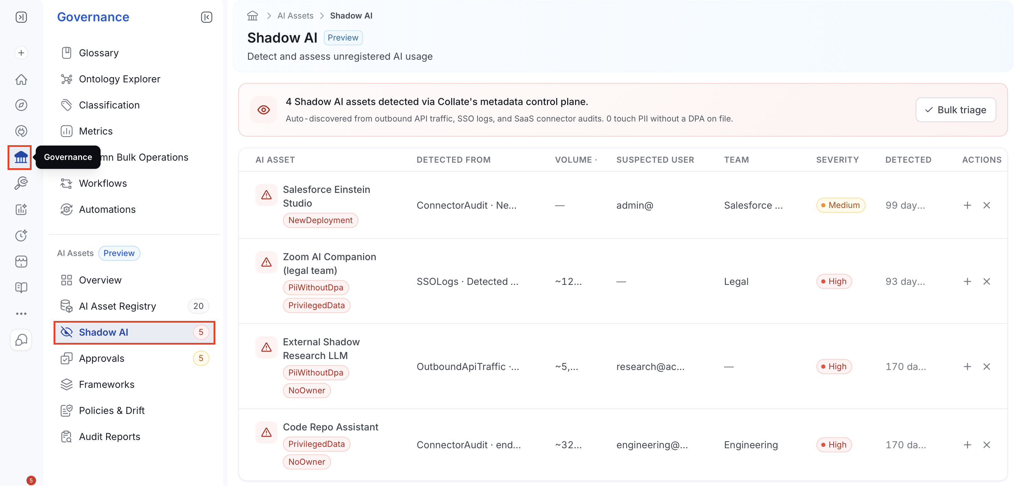Click AI Assets breadcrumb link
Image resolution: width=1019 pixels, height=486 pixels.
(296, 16)
